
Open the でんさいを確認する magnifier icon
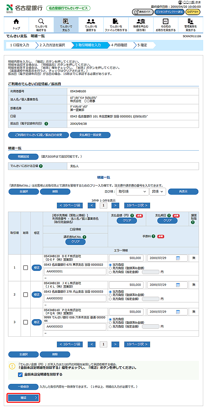click(x=41, y=22)
